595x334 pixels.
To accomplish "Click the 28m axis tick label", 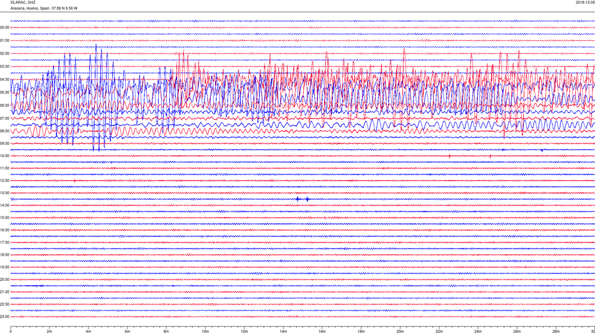I will tap(555, 332).
